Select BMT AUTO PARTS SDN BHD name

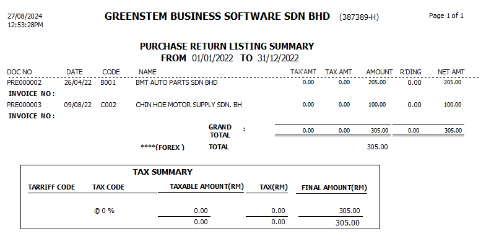pyautogui.click(x=176, y=83)
